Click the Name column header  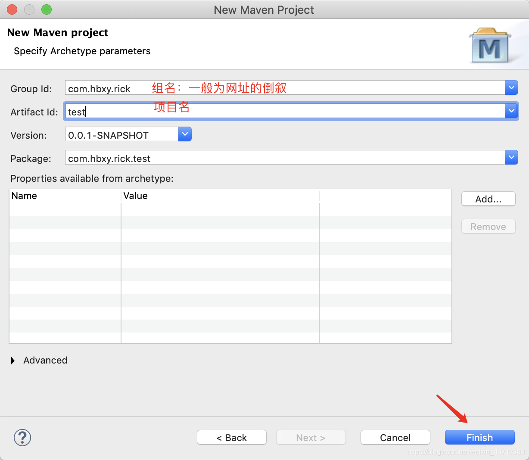click(65, 196)
